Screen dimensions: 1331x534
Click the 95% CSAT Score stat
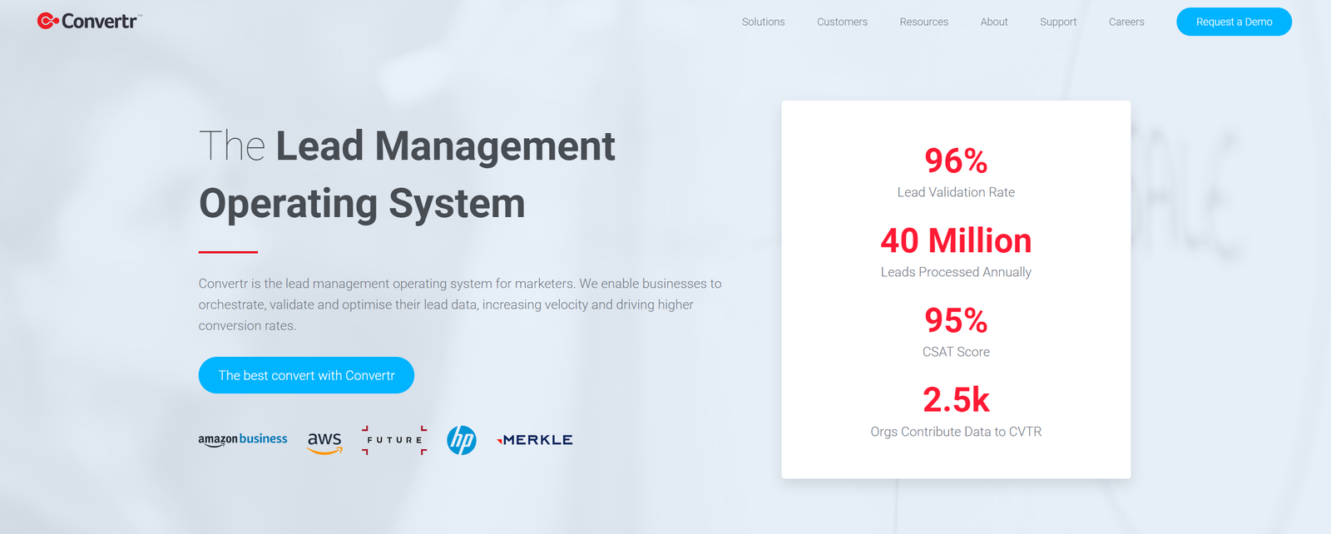(956, 321)
